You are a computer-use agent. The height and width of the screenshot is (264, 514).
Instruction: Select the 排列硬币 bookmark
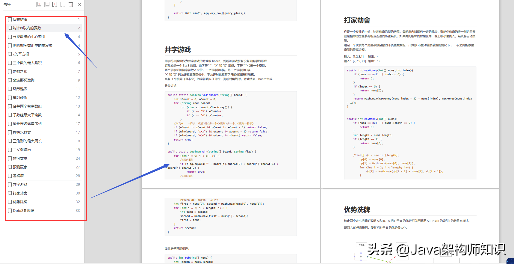[x=44, y=98]
